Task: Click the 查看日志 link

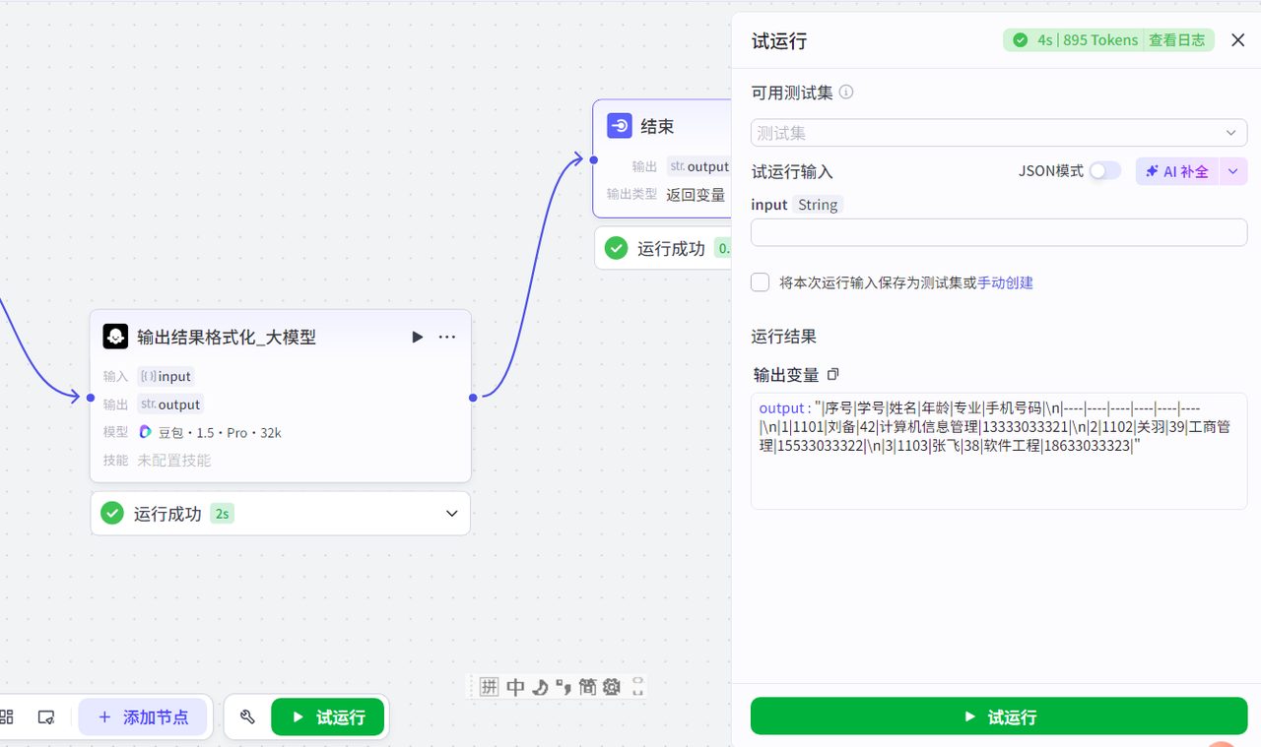Action: pos(1176,40)
